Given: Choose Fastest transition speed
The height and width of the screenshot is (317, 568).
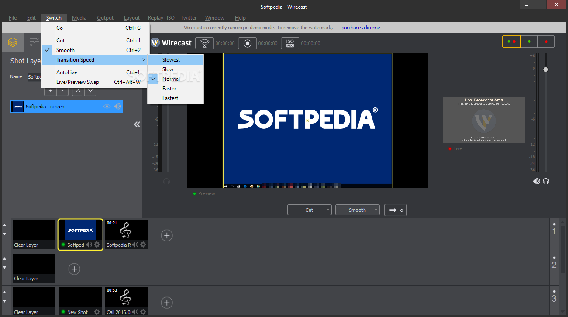Looking at the screenshot, I should 176,98.
